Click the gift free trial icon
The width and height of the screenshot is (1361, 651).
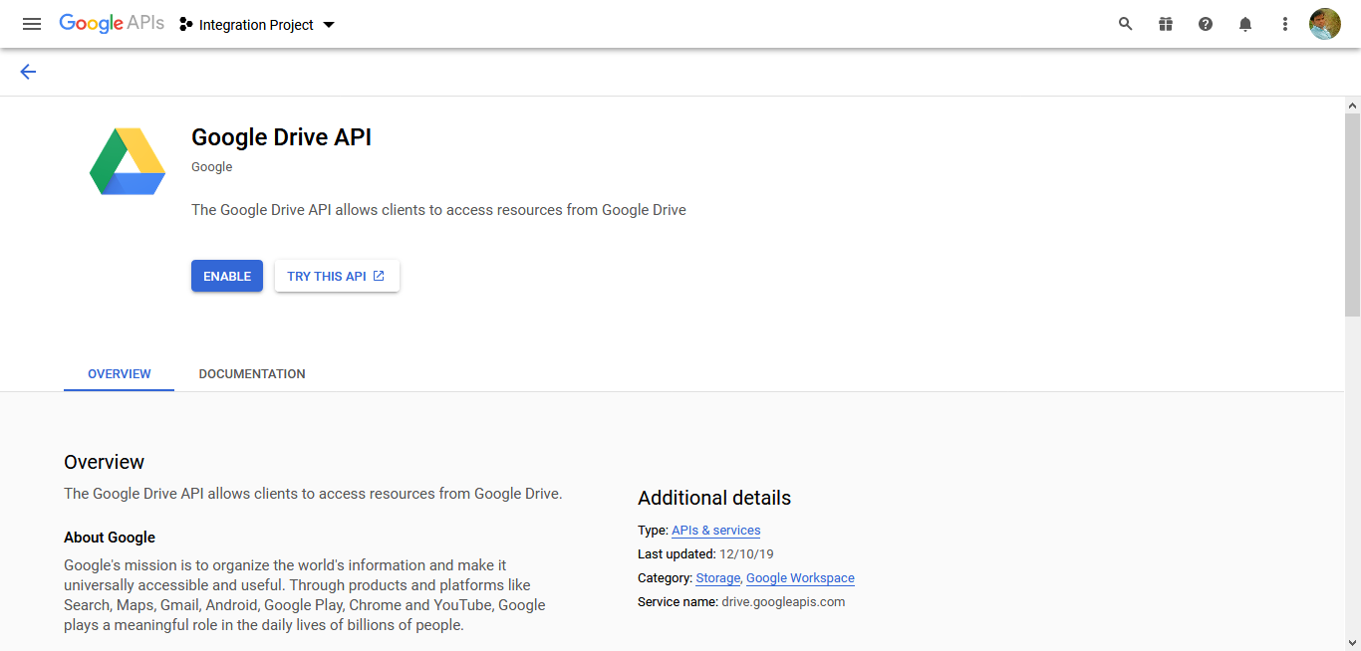[1166, 24]
